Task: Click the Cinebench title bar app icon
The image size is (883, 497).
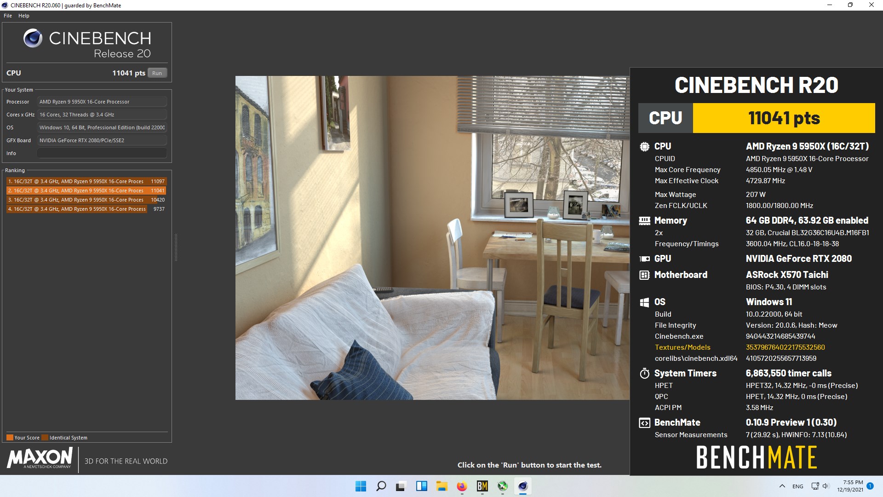Action: [x=5, y=6]
